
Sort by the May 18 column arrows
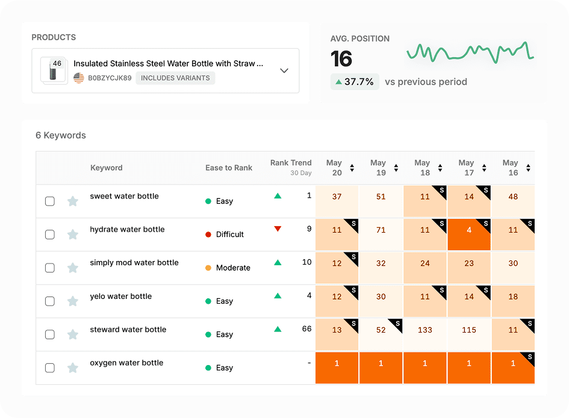tap(440, 168)
